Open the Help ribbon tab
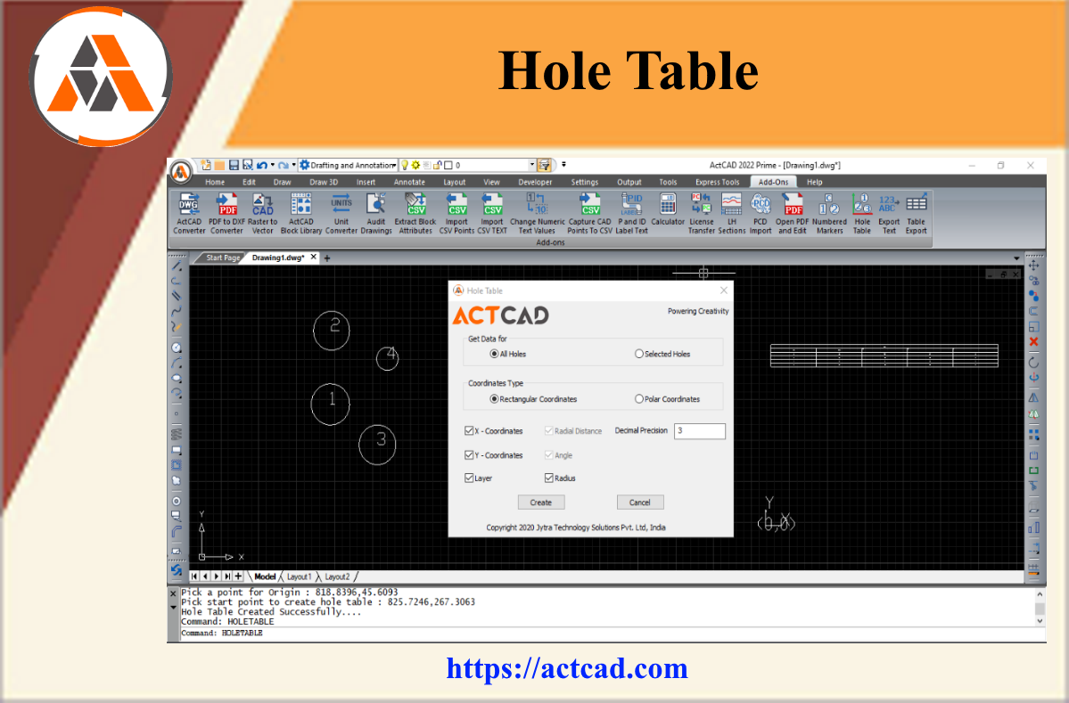Screen dimensions: 1069x703 coord(814,182)
